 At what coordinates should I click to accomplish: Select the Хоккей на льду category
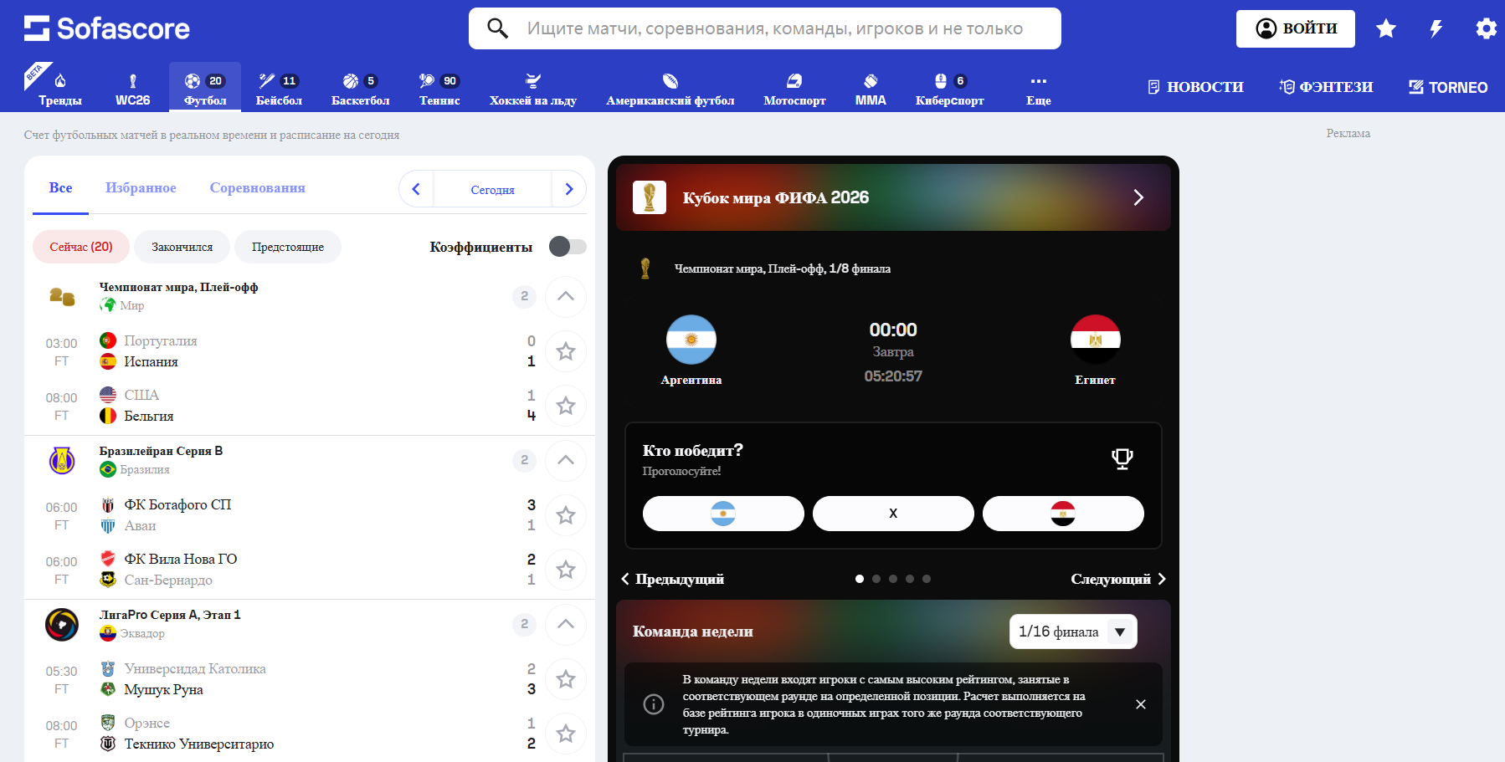(x=533, y=90)
